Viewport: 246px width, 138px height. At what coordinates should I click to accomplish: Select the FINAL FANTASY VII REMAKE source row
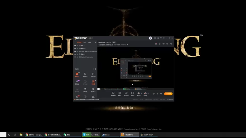coord(85,51)
